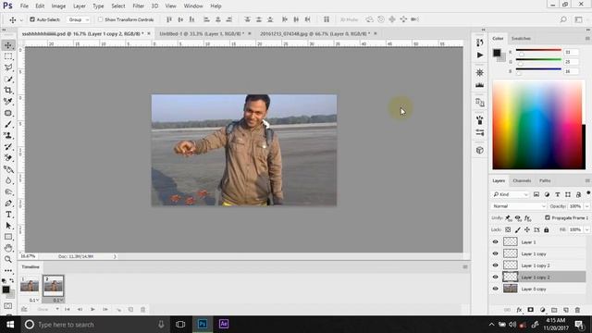Select the Eyedropper tool
This screenshot has height=333, width=592.
[x=8, y=102]
